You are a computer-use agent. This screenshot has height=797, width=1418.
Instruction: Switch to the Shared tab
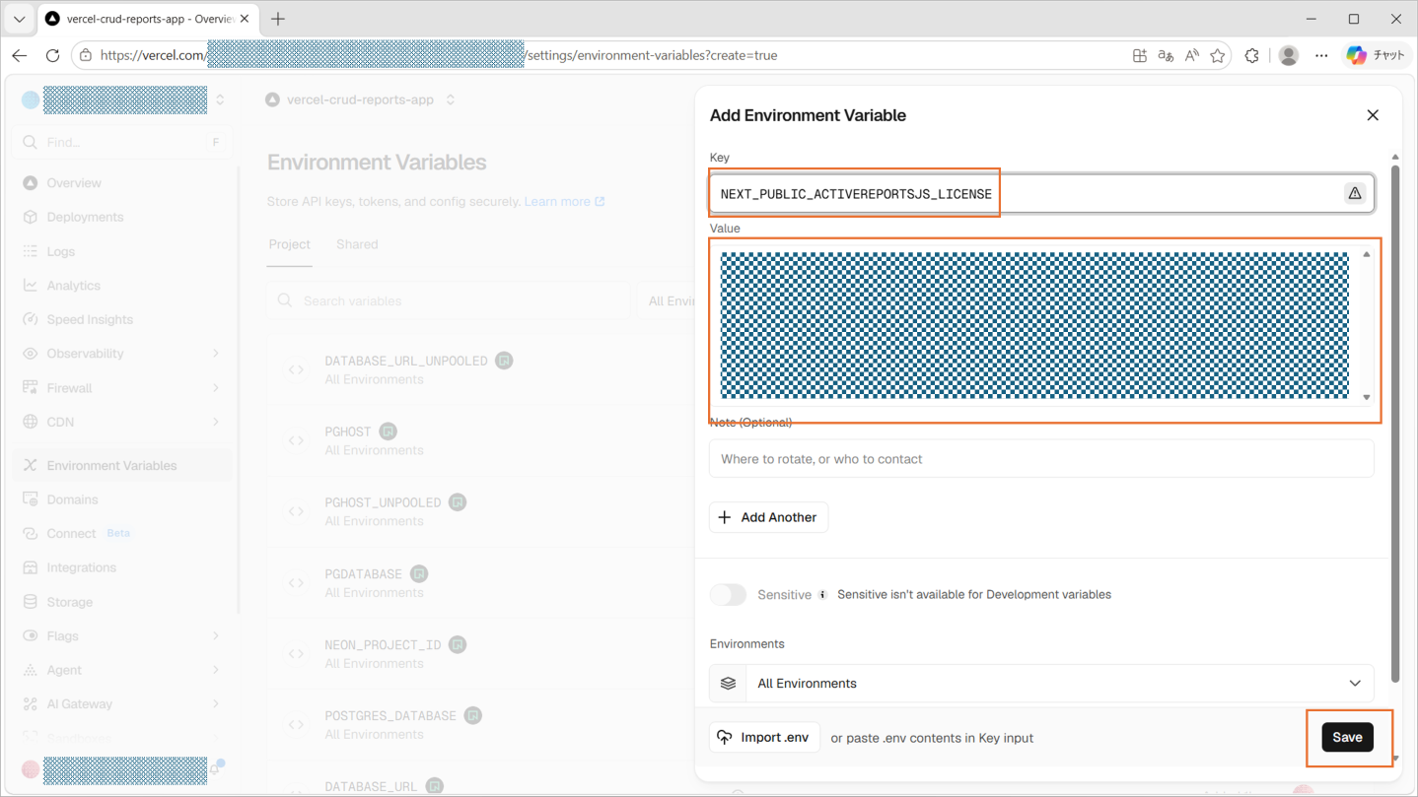click(357, 244)
